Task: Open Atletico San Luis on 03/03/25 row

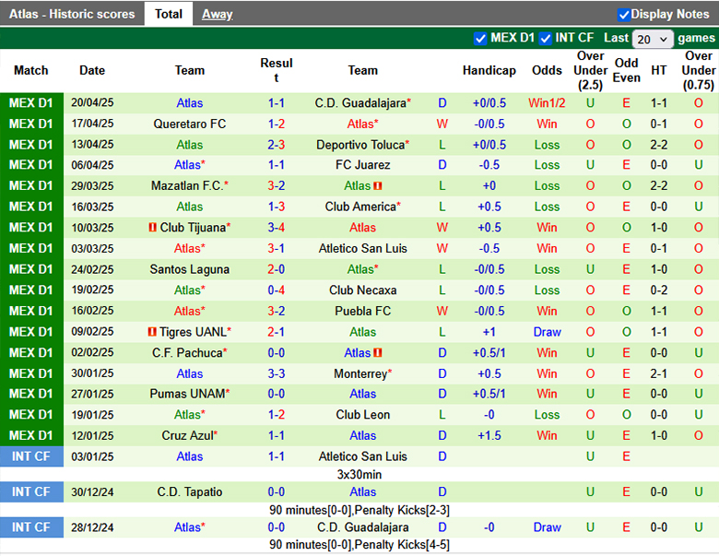Action: pyautogui.click(x=362, y=249)
